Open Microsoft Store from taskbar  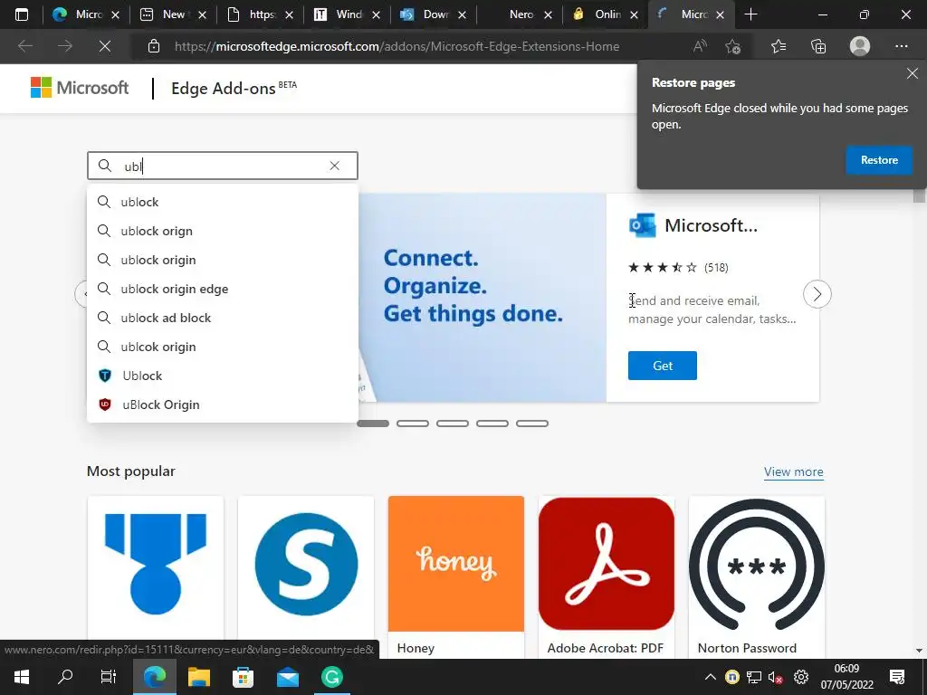click(x=243, y=677)
